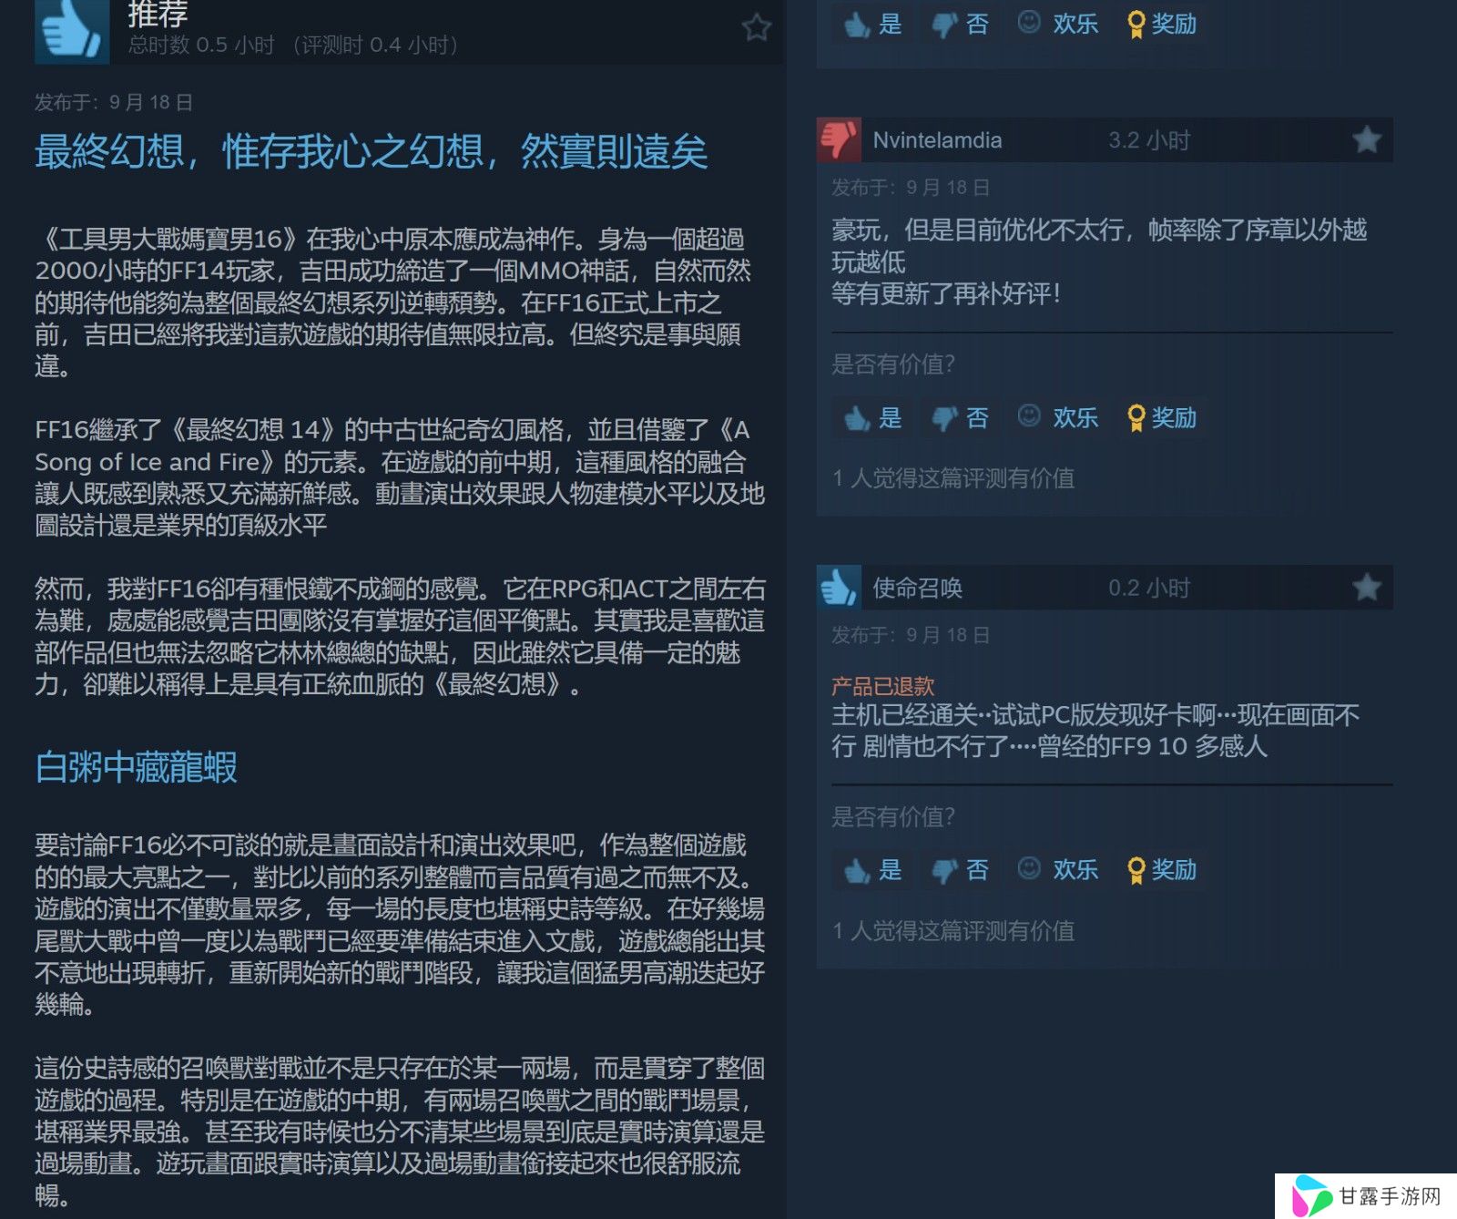The width and height of the screenshot is (1457, 1219).
Task: Vote 否 on the topmost review buttons
Action: pos(961,24)
